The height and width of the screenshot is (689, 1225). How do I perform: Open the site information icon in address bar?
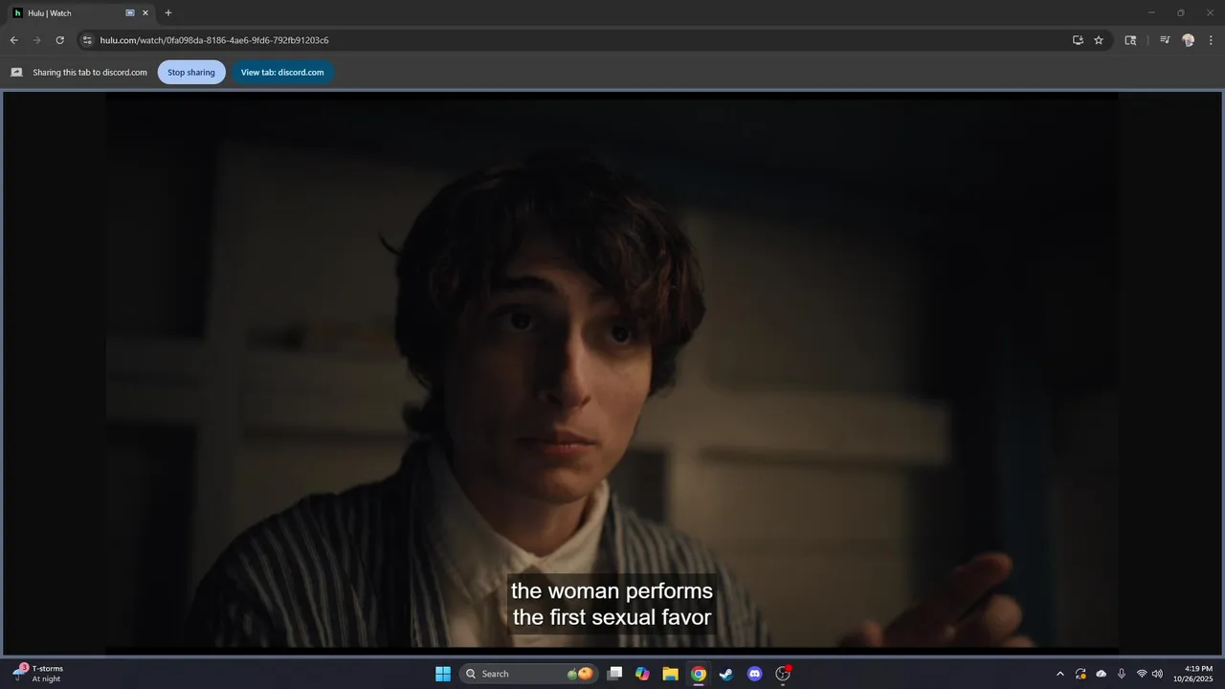87,40
